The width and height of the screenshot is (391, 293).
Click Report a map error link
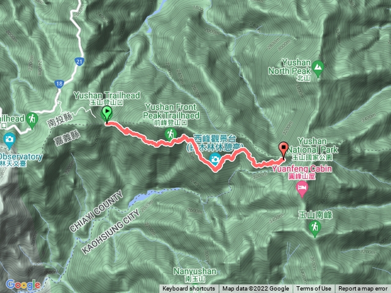coord(363,289)
